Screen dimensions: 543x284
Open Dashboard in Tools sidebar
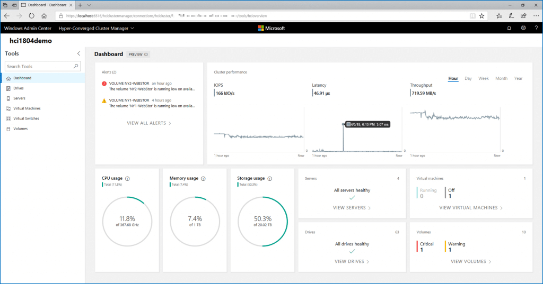click(x=43, y=78)
